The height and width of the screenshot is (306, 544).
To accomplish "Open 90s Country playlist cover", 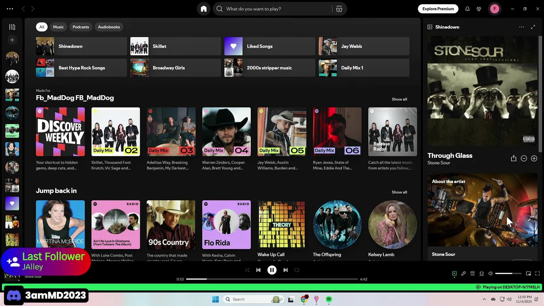I will (171, 225).
